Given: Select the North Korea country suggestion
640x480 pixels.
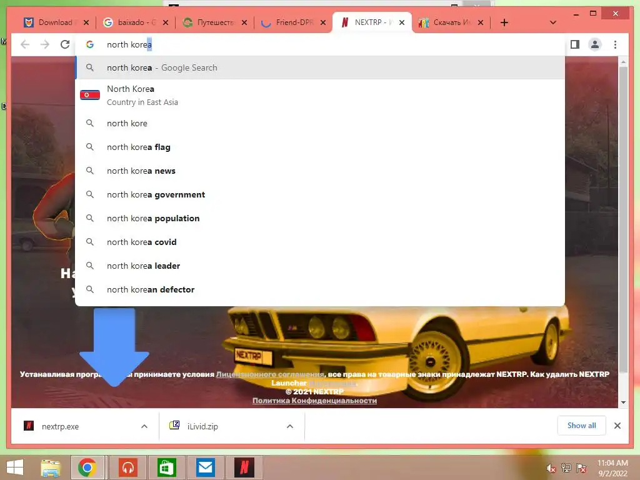Looking at the screenshot, I should [x=320, y=95].
